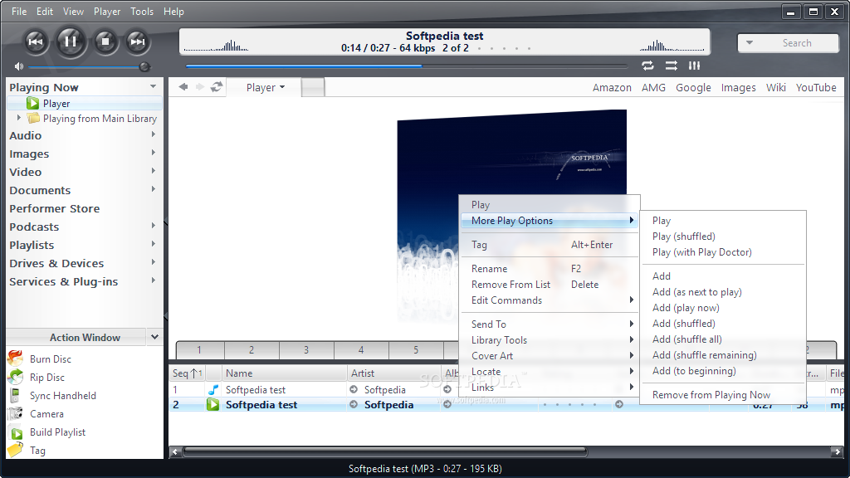Click the album link circle in row 1
850x478 pixels.
pyautogui.click(x=447, y=389)
